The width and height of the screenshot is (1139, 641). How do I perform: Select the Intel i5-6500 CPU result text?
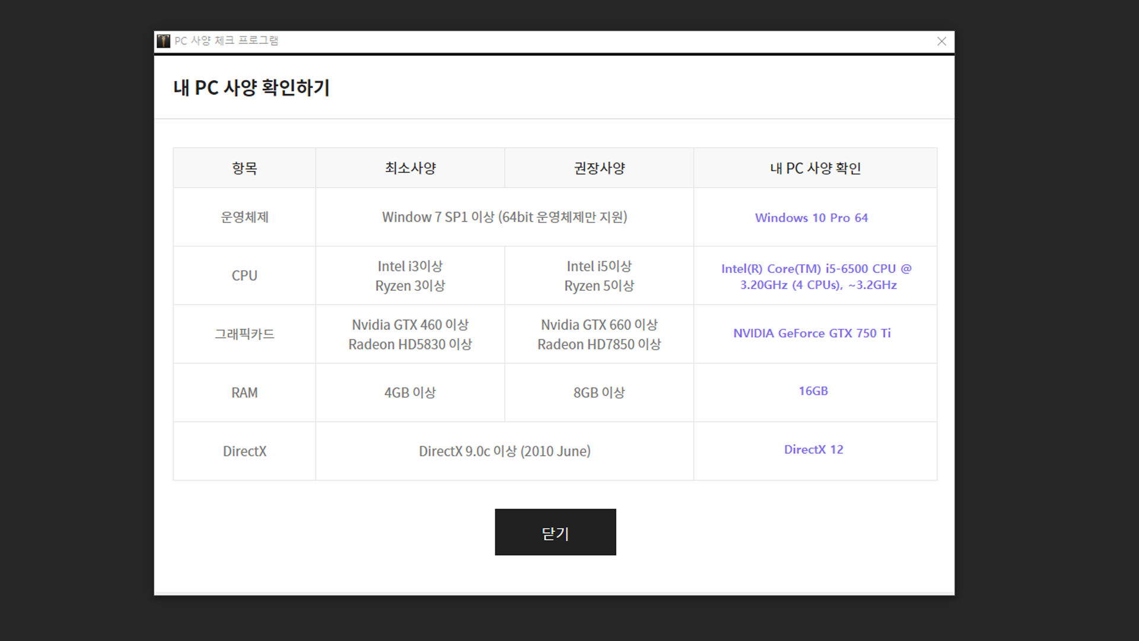(x=816, y=277)
